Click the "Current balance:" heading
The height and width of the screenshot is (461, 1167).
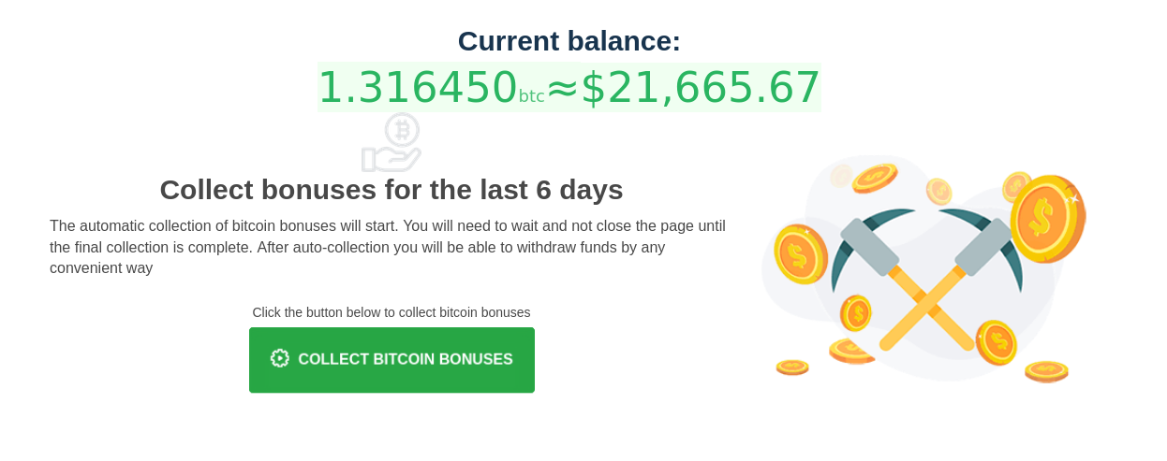click(x=569, y=41)
